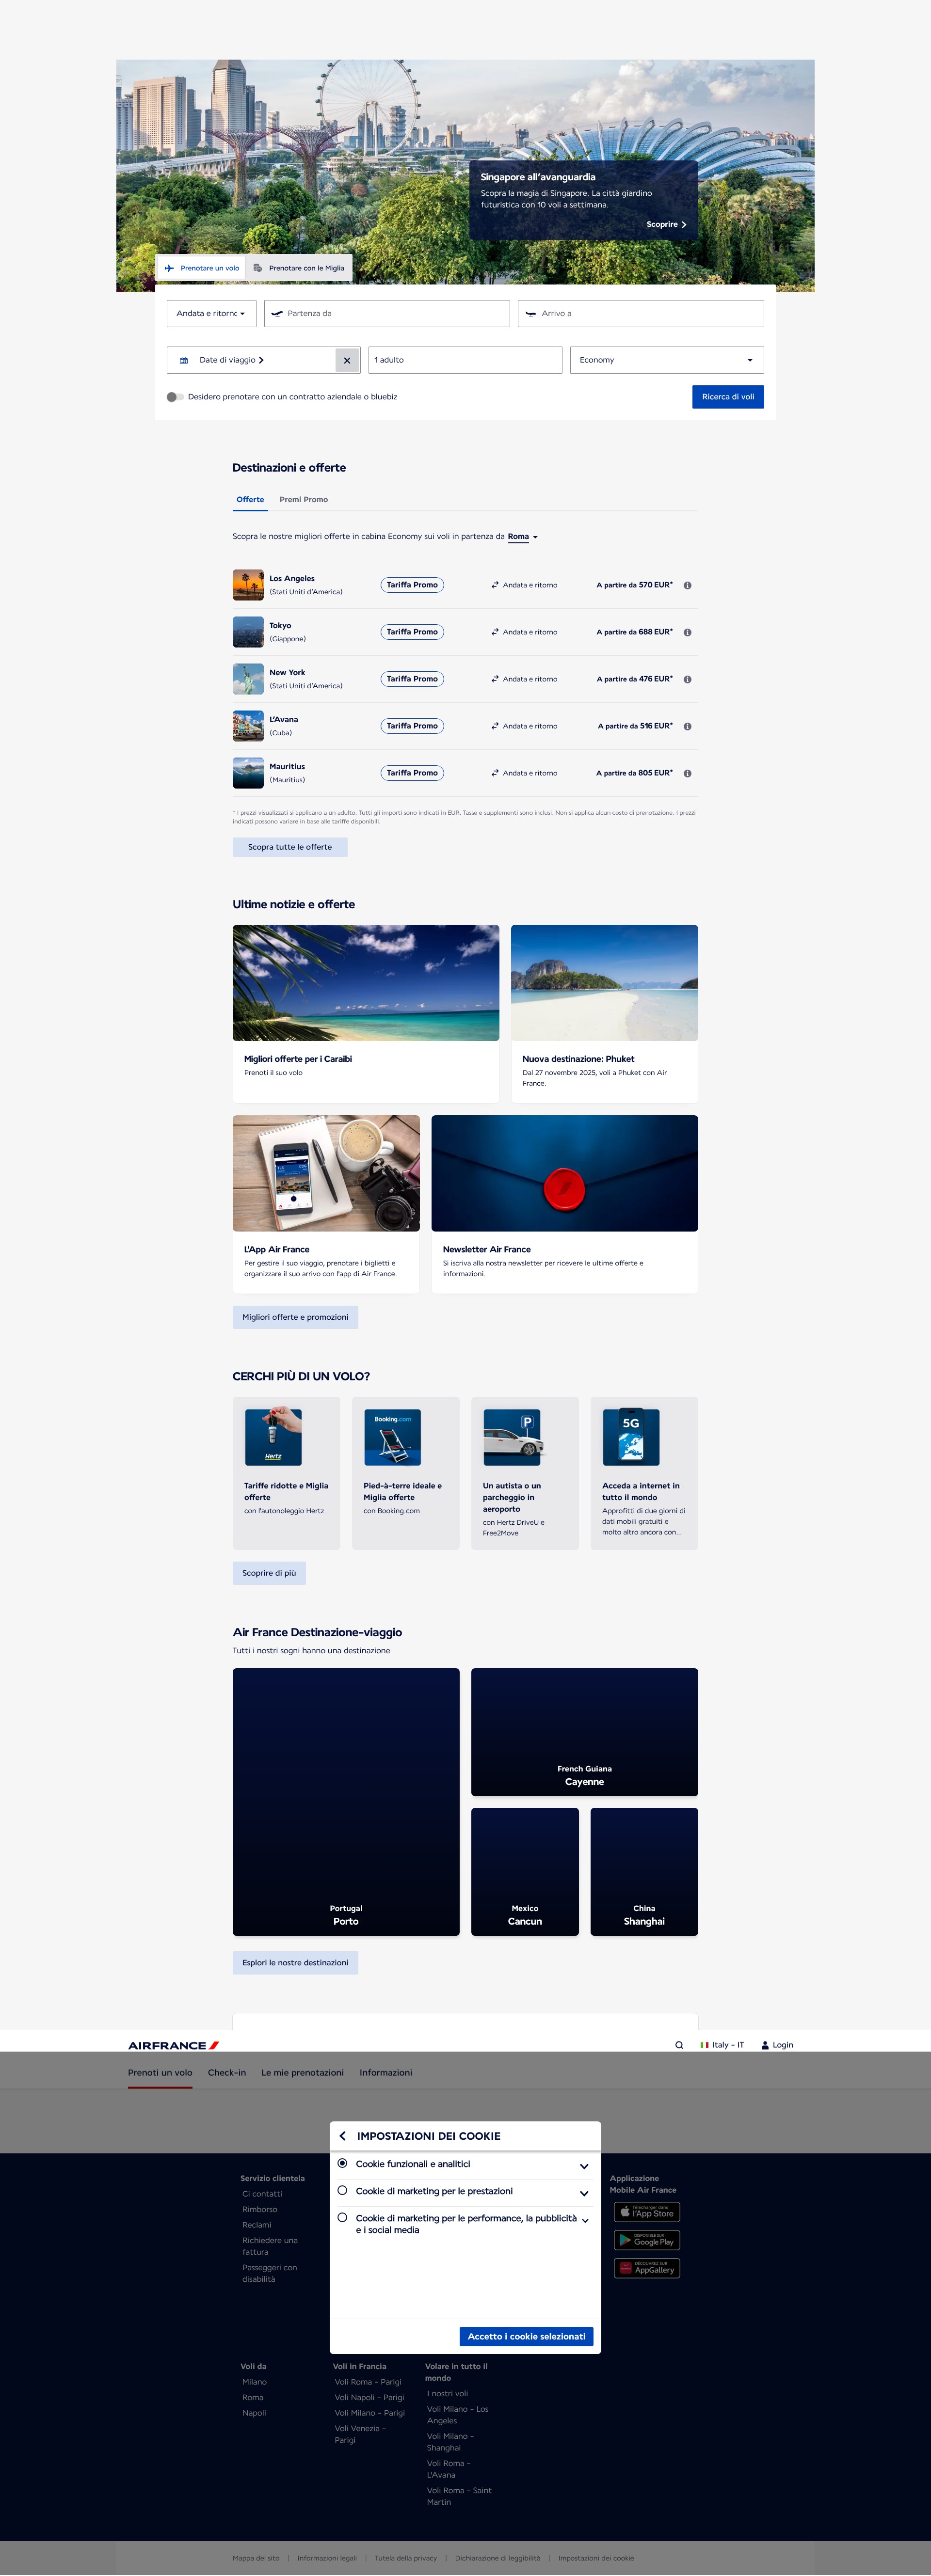
Task: Open the Cancun destination tile
Action: pos(525,1872)
